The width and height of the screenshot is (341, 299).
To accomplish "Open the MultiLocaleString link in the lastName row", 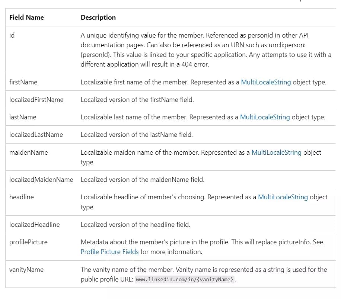I will (x=265, y=117).
